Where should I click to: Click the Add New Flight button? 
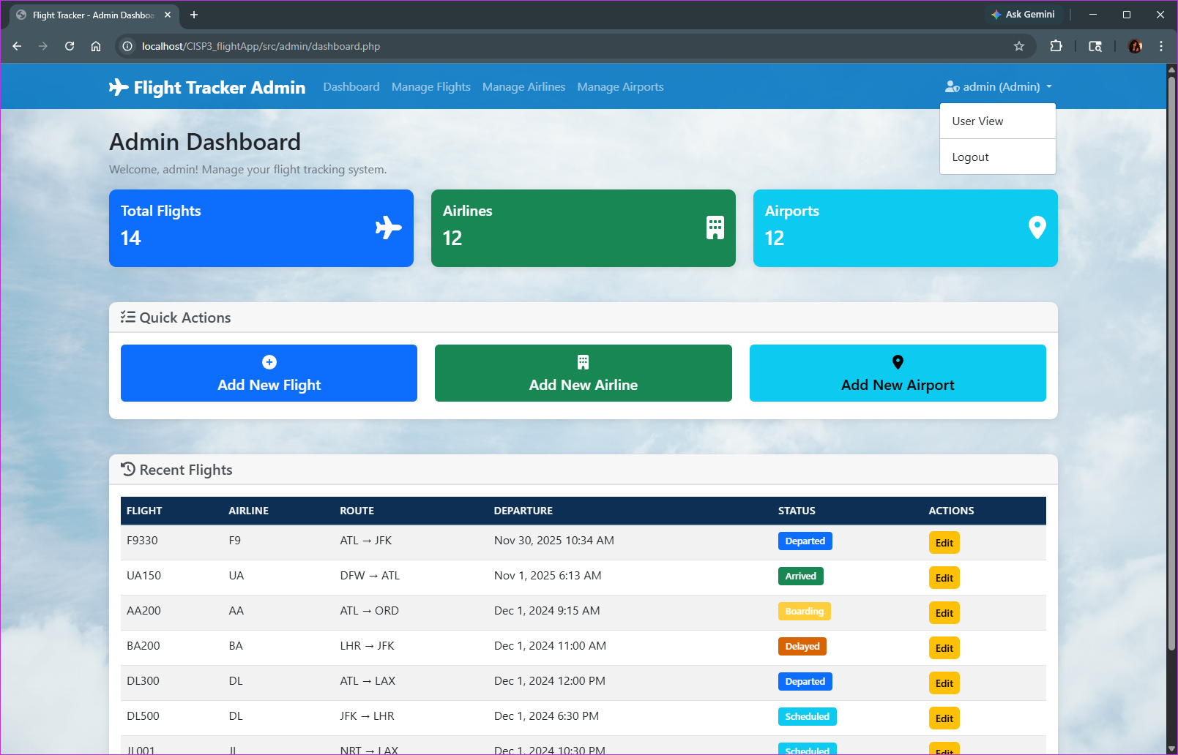[268, 373]
